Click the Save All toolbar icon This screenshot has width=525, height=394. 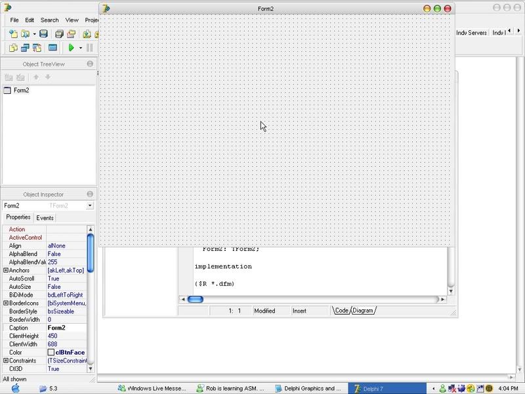(59, 33)
